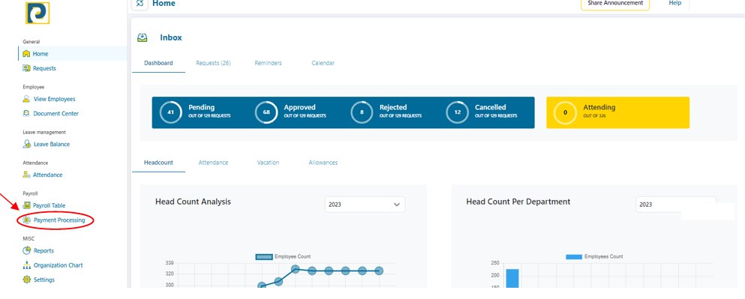This screenshot has height=299, width=745.
Task: Click the Rejected count circle showing 8
Action: tap(362, 112)
